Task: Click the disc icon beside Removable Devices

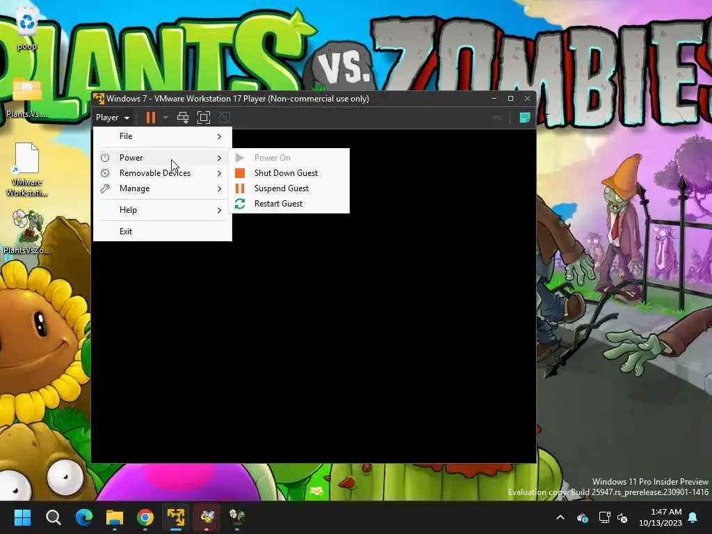Action: click(x=105, y=173)
